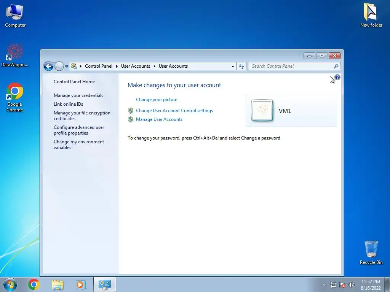Image resolution: width=390 pixels, height=292 pixels.
Task: Click the volume speaker icon
Action: pos(352,285)
